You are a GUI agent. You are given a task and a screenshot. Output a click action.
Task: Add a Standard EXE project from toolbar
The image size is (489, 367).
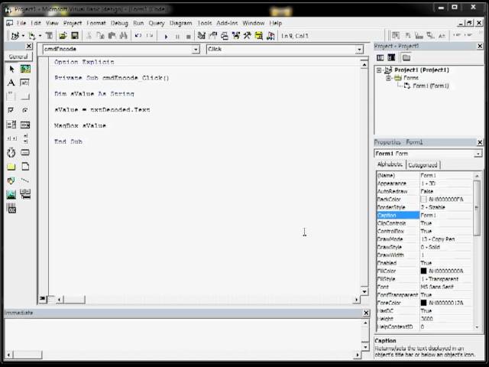(15, 36)
